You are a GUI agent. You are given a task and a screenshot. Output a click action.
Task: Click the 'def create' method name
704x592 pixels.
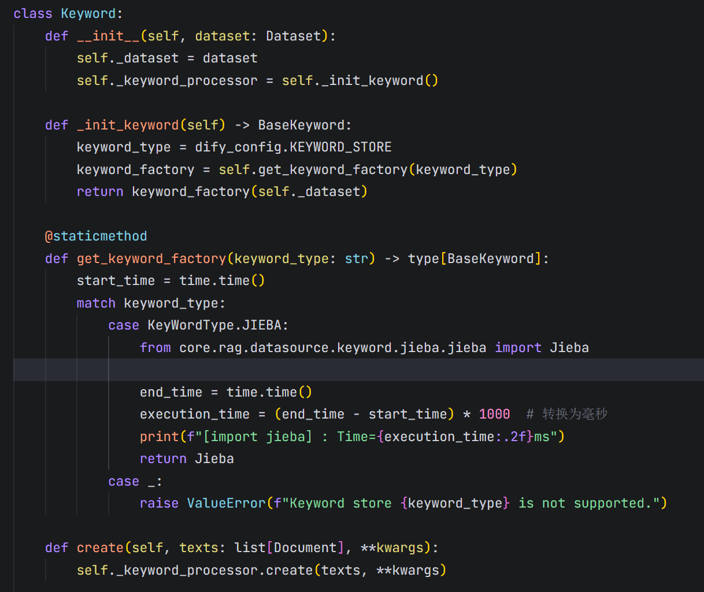tap(100, 547)
